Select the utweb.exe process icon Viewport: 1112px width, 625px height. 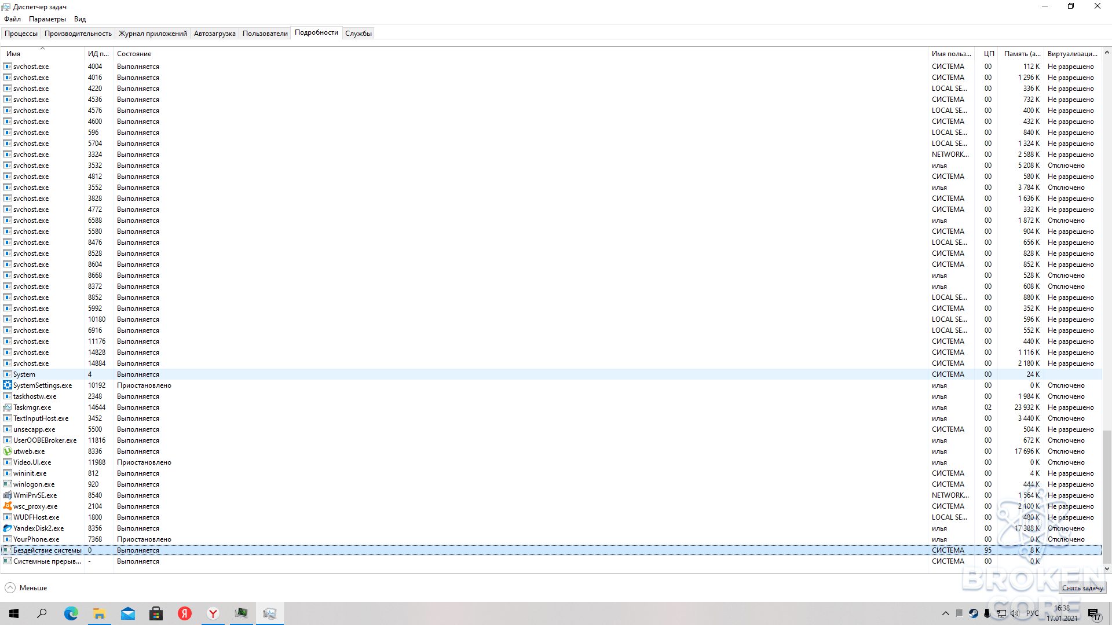click(x=8, y=451)
